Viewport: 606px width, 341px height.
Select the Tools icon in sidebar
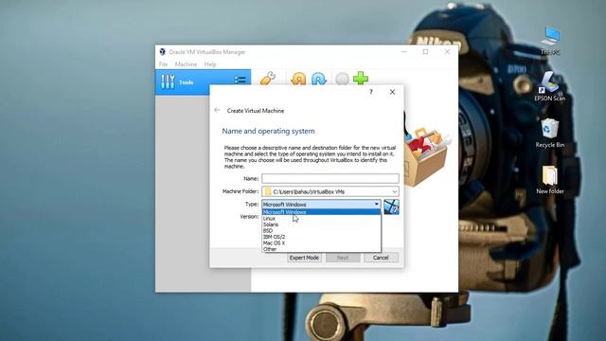click(x=168, y=82)
